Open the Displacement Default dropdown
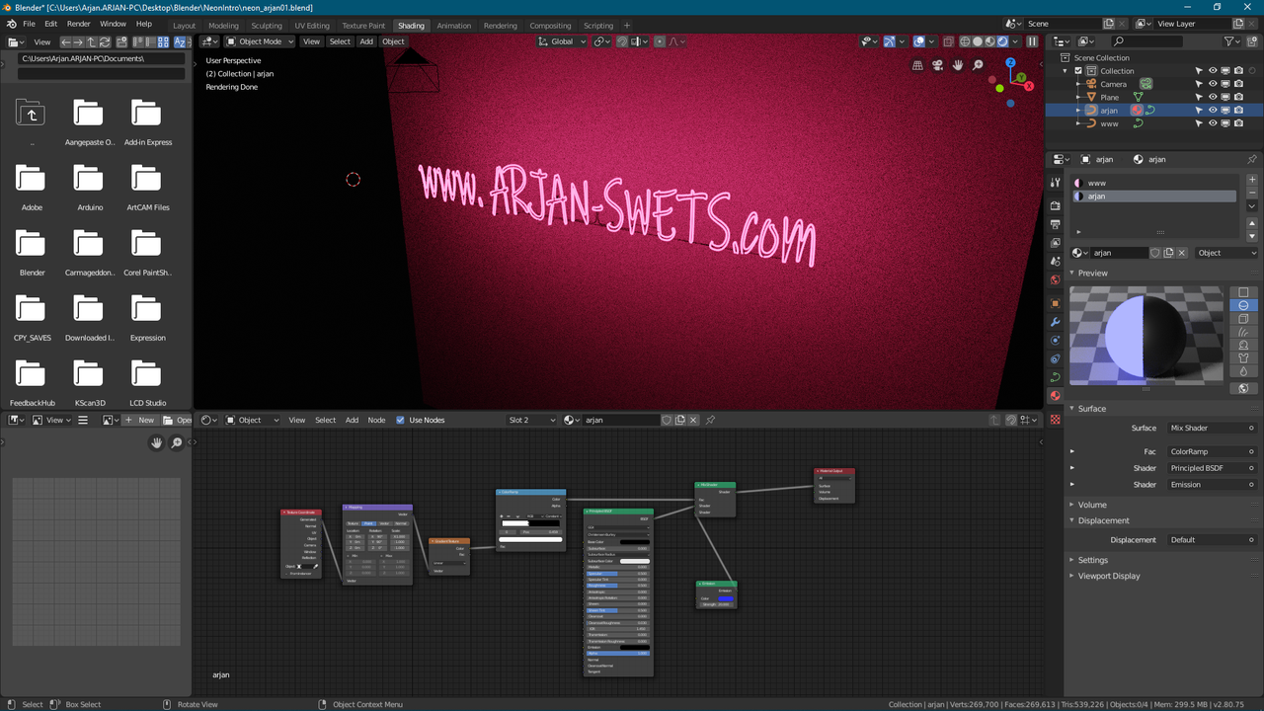This screenshot has height=711, width=1264. click(x=1212, y=540)
